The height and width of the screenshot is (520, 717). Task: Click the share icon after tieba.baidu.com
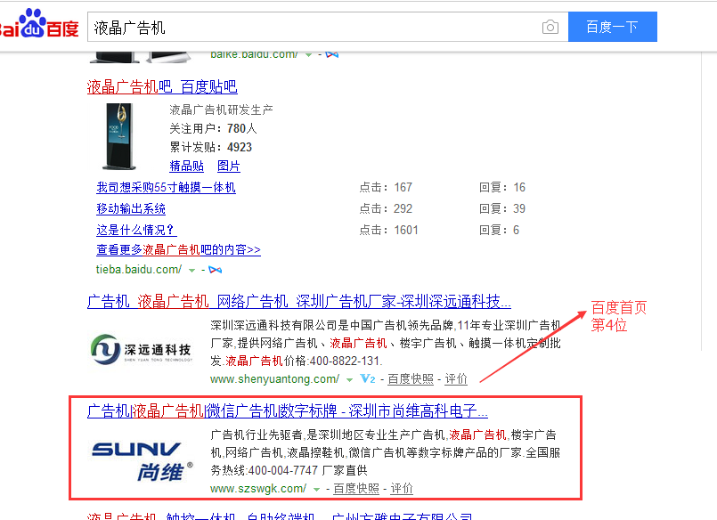tap(215, 270)
